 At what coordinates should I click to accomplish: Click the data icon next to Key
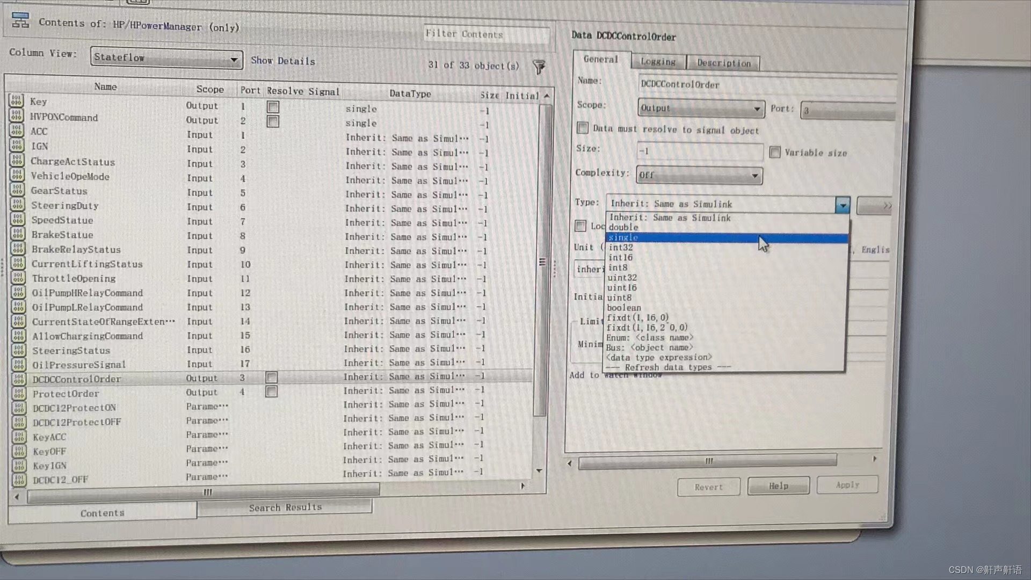coord(16,101)
